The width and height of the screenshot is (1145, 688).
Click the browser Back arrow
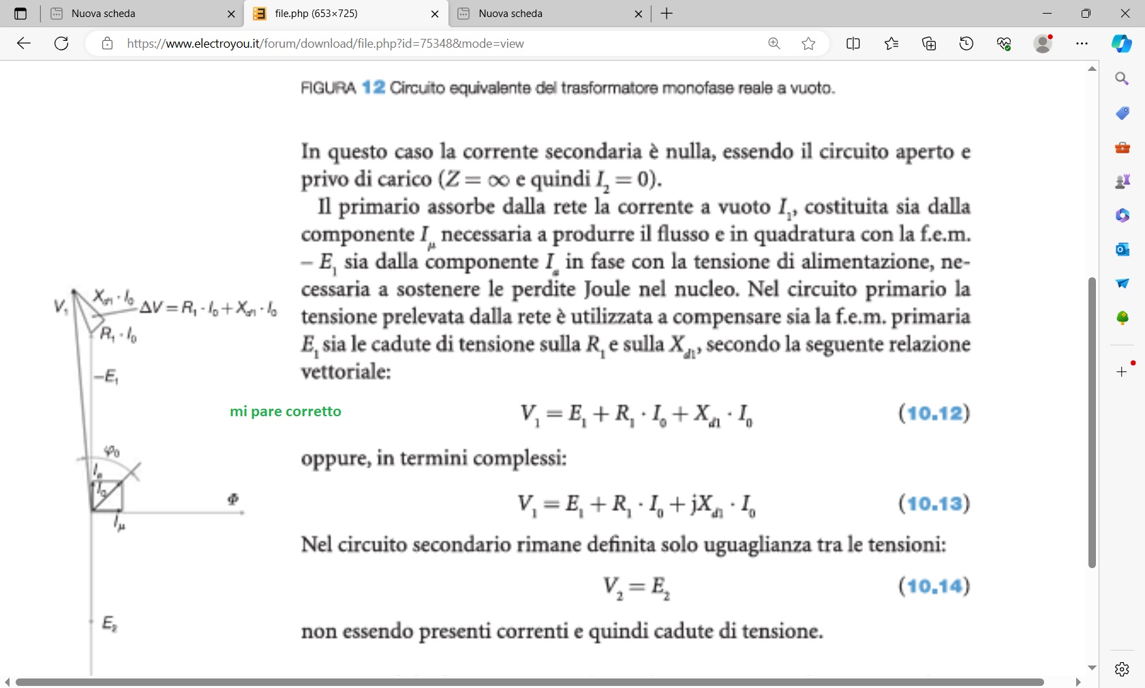pos(24,44)
